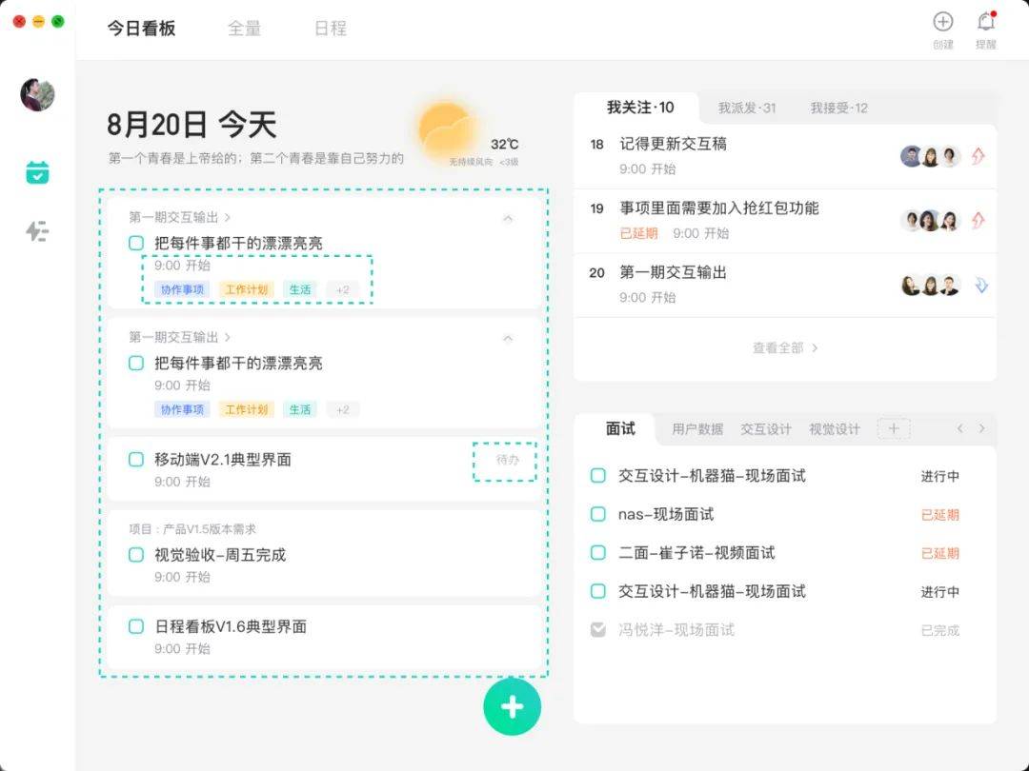The image size is (1029, 771).
Task: Open first 第一期交互输出 project link
Action: click(179, 217)
